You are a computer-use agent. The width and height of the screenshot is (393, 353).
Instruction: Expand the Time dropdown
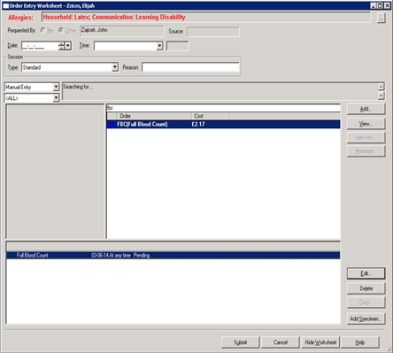click(x=159, y=46)
